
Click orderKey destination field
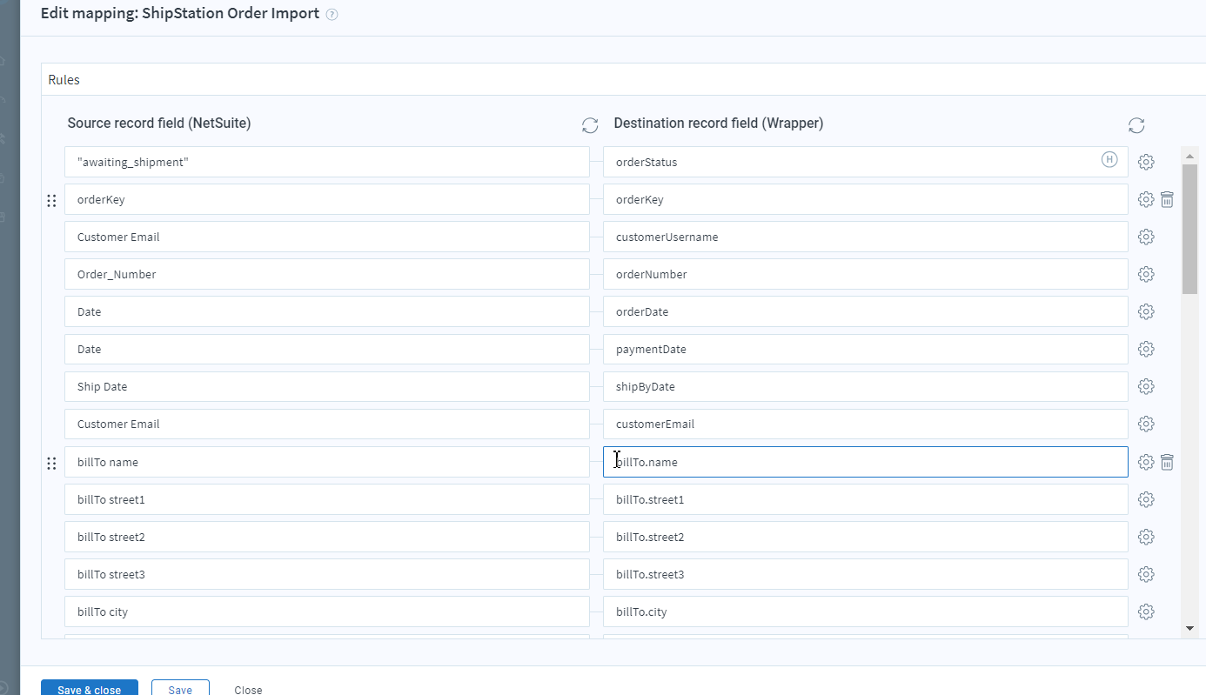(x=866, y=199)
